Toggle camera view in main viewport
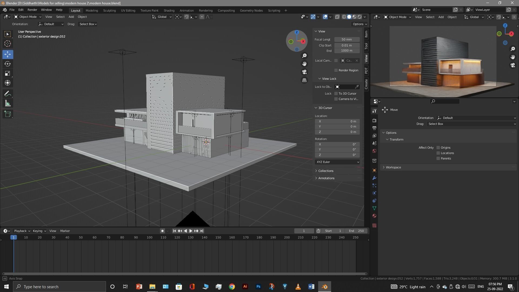The image size is (519, 292). [304, 72]
